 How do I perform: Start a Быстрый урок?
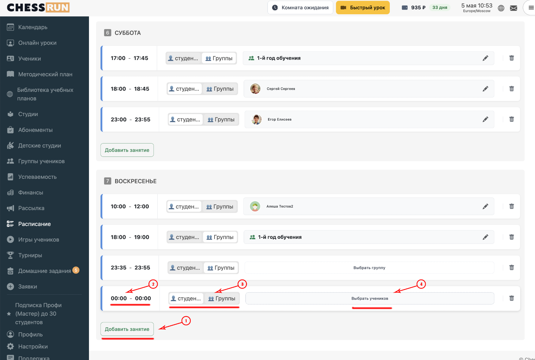point(363,8)
